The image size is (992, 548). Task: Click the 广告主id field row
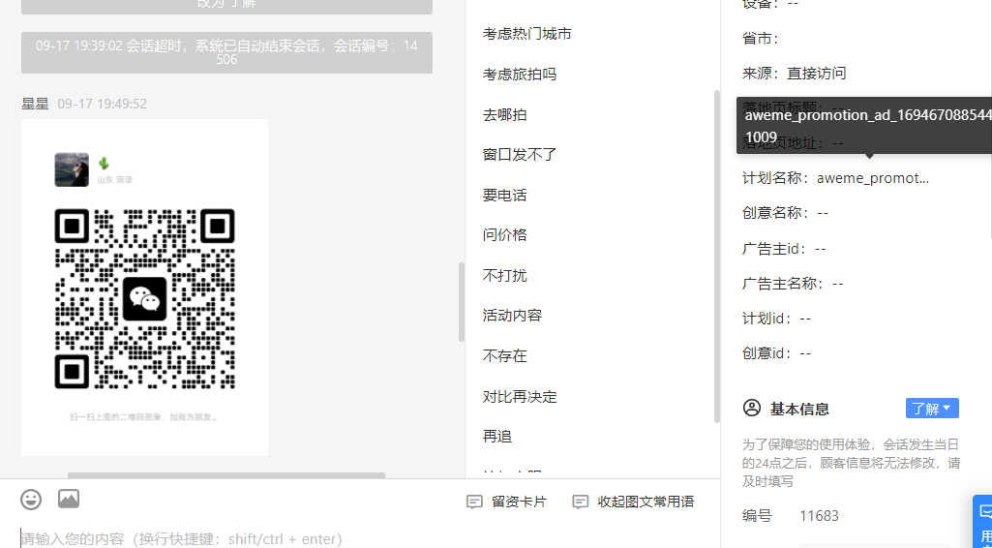[x=784, y=249]
